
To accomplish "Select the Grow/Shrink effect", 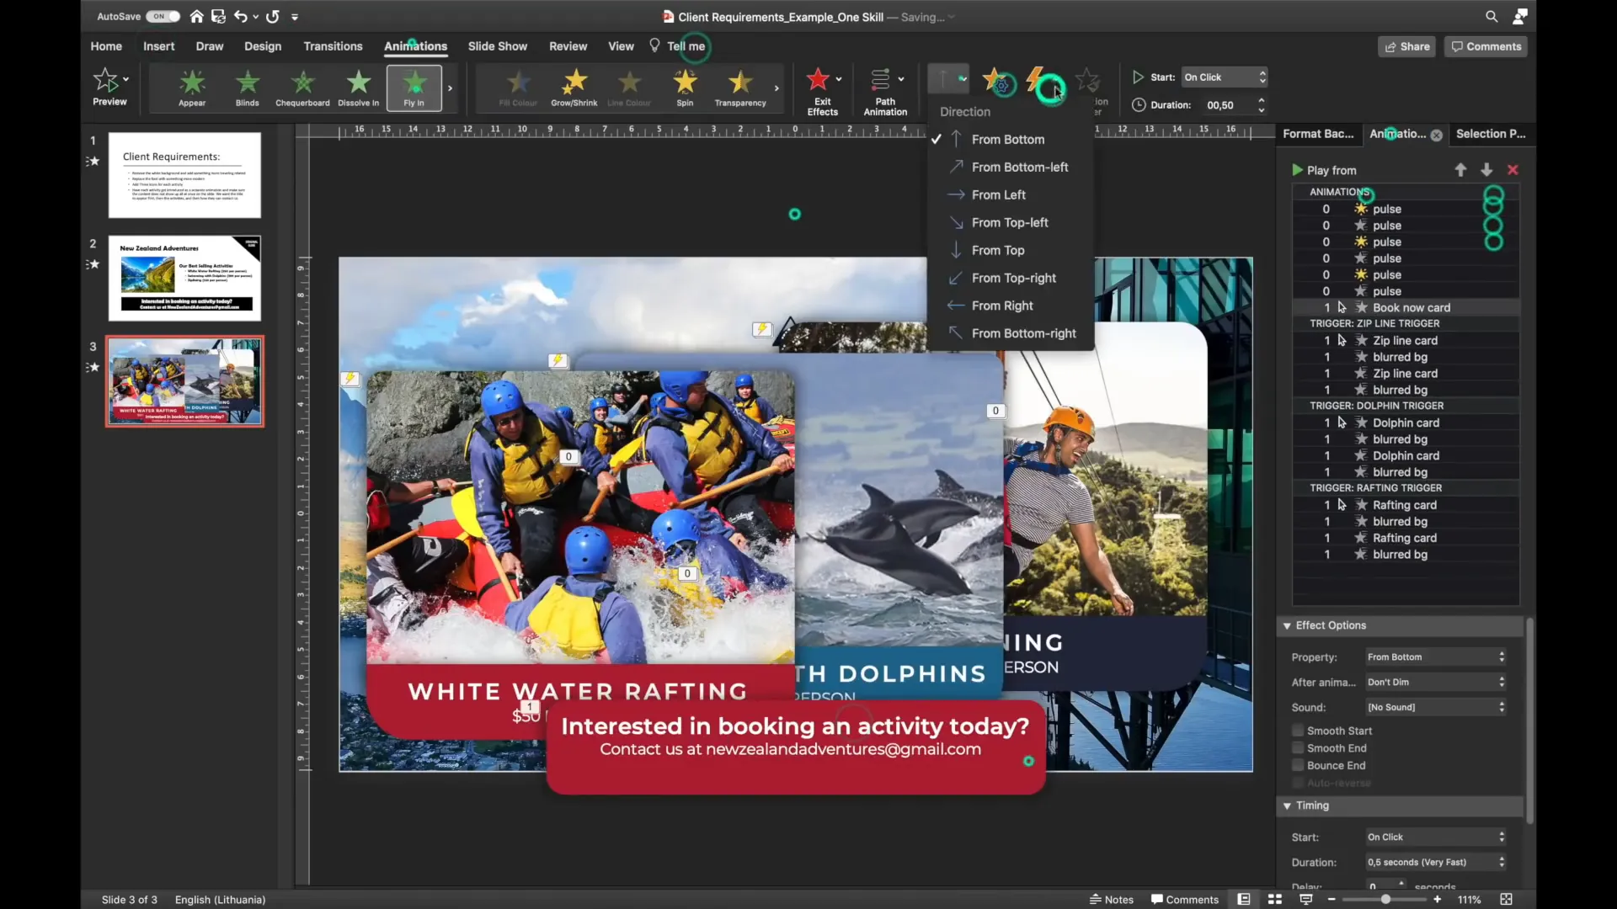I will point(573,88).
